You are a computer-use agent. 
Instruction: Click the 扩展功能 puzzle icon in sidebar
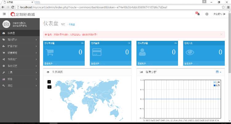click(x=4, y=46)
